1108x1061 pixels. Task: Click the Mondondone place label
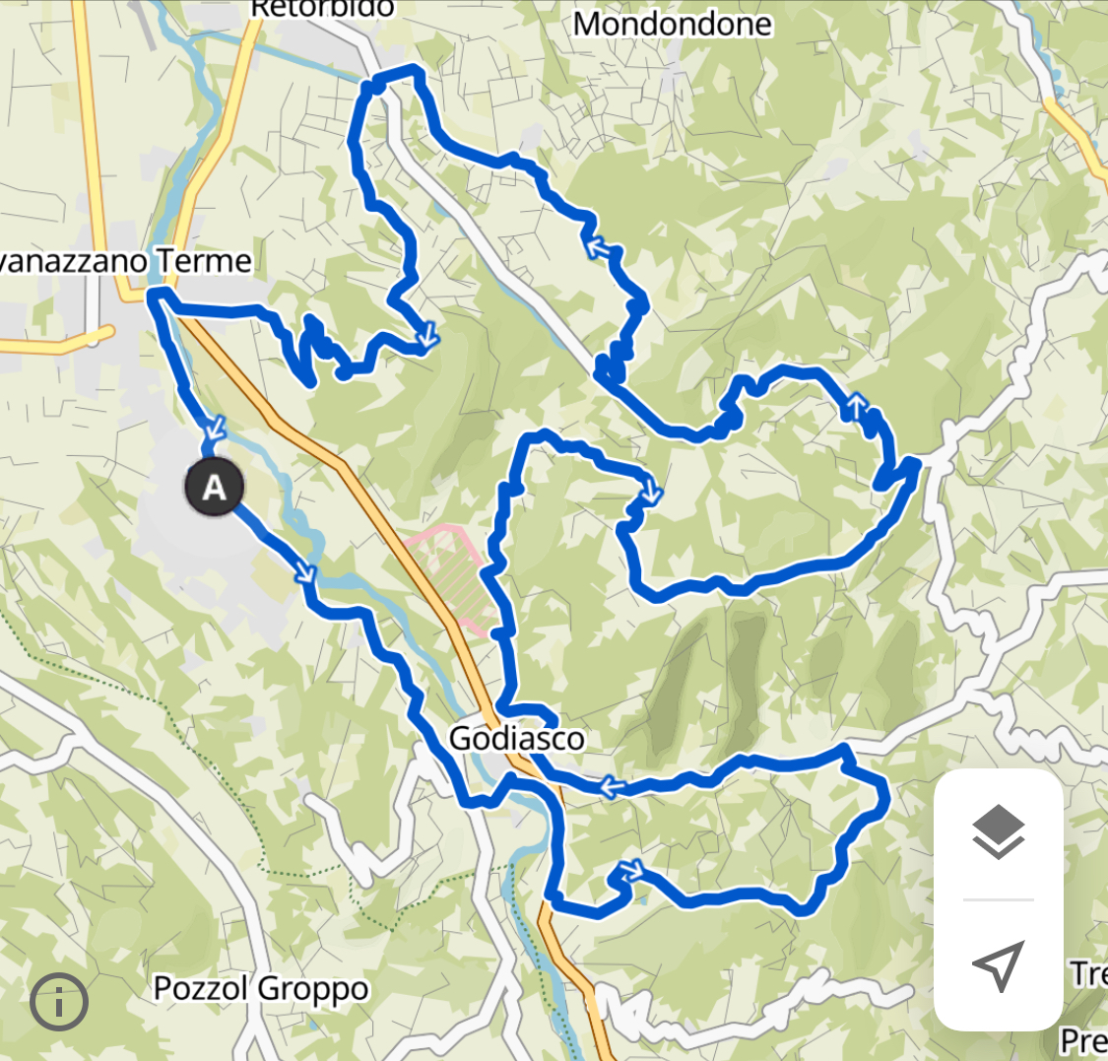672,24
